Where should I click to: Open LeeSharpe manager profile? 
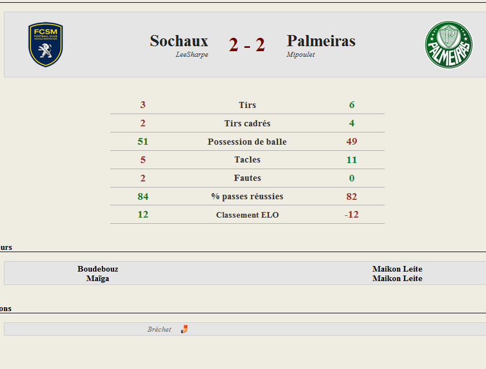(x=192, y=55)
